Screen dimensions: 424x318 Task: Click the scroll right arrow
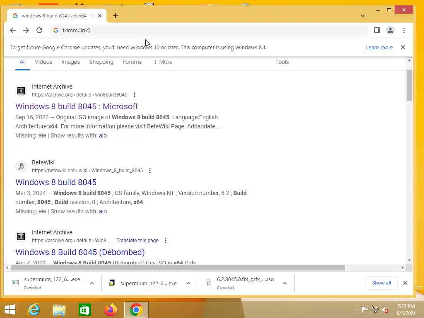coord(402,268)
